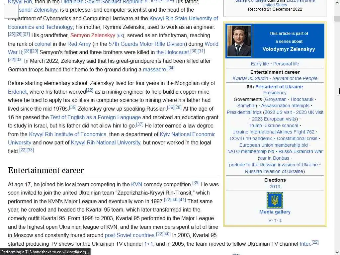This screenshot has height=255, width=340.
Task: Click the T (talk template) link
Action: pyautogui.click(x=275, y=220)
